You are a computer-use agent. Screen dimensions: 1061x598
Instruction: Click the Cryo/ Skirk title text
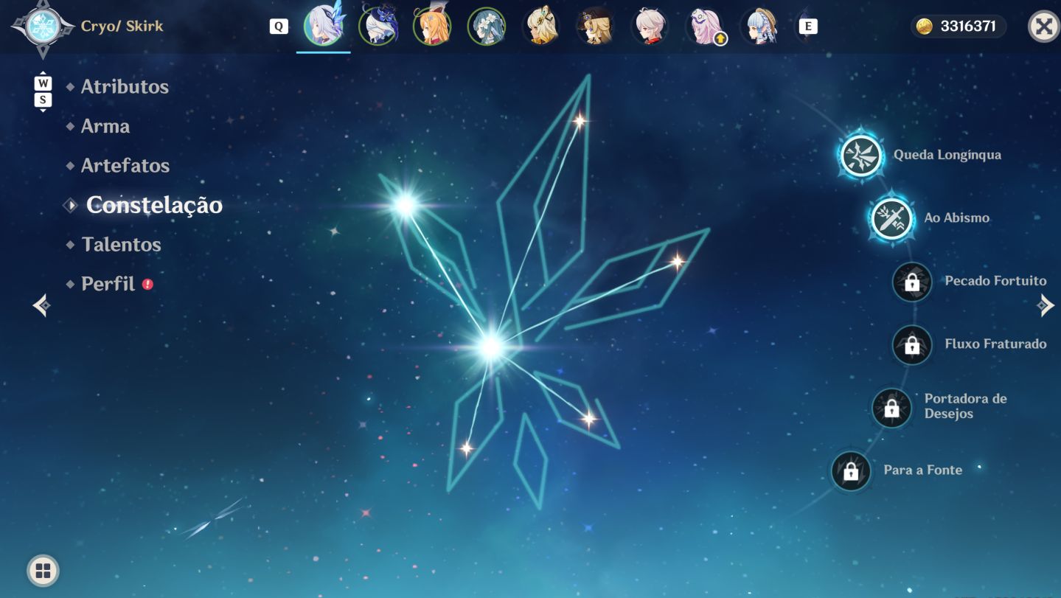point(122,26)
